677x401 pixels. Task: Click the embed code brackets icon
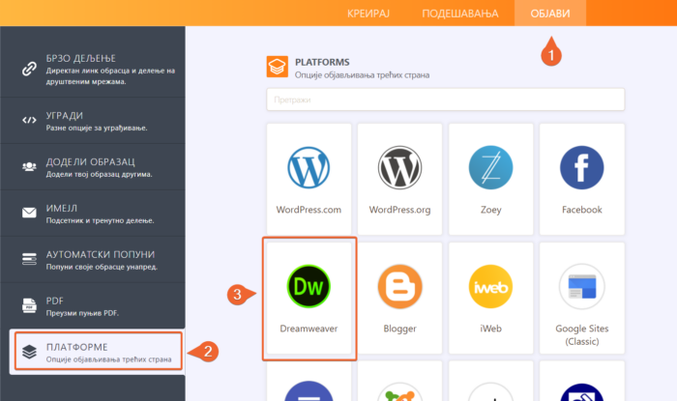pos(29,120)
